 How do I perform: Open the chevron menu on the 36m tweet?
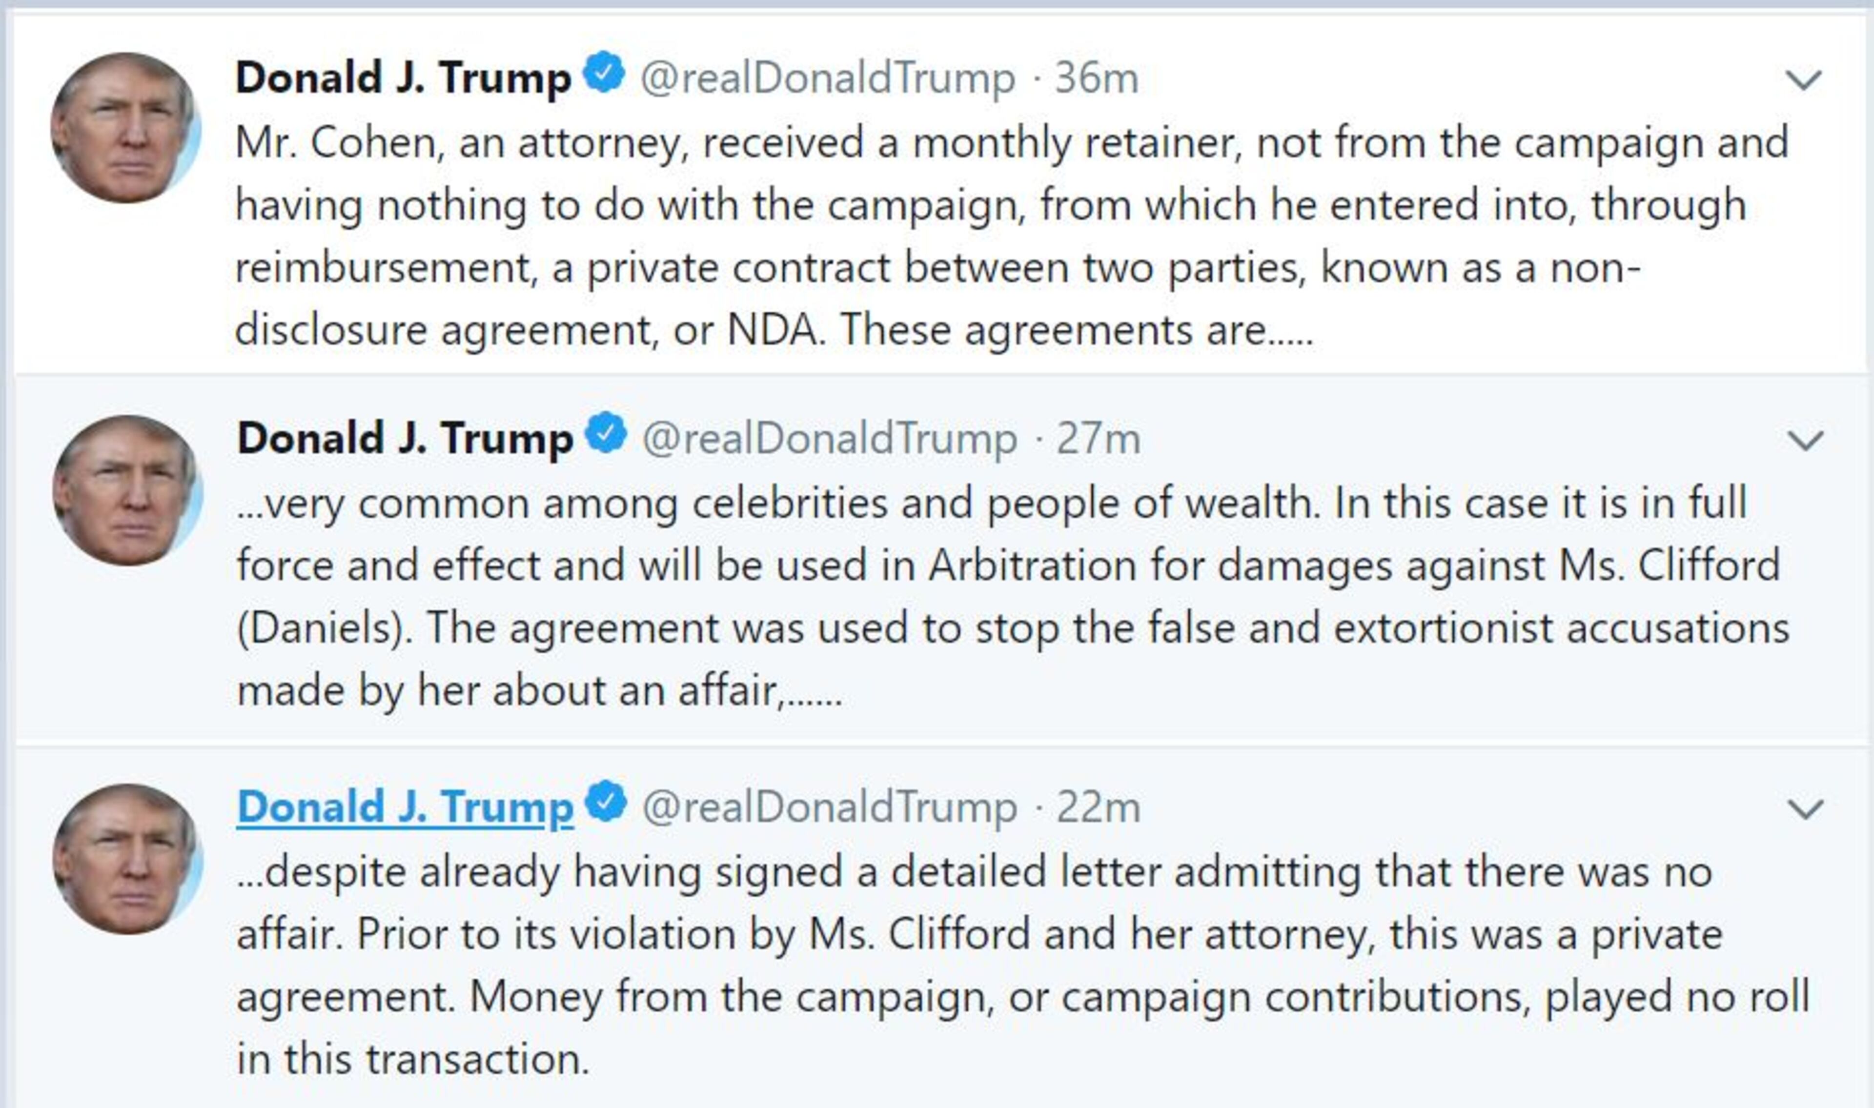point(1802,79)
